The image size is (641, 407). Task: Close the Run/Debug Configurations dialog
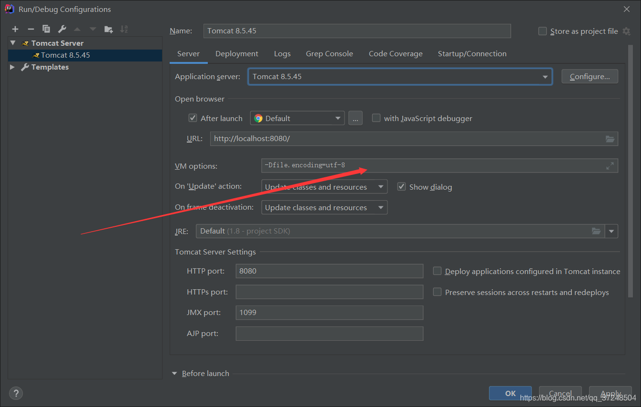[626, 9]
